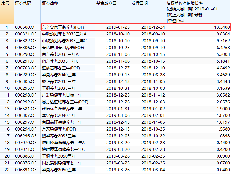
Task: Click growth value 3.4448
Action: coord(223,82)
